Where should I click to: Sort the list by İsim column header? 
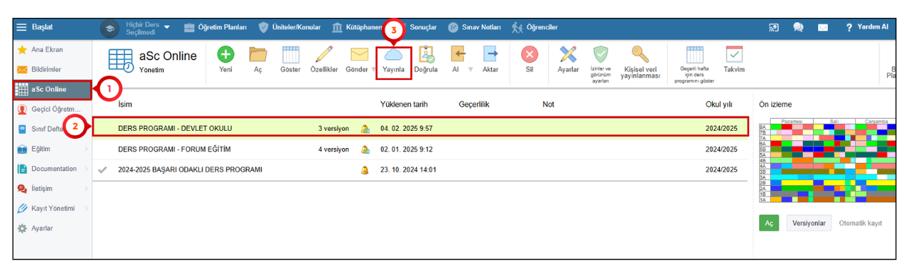tap(124, 104)
